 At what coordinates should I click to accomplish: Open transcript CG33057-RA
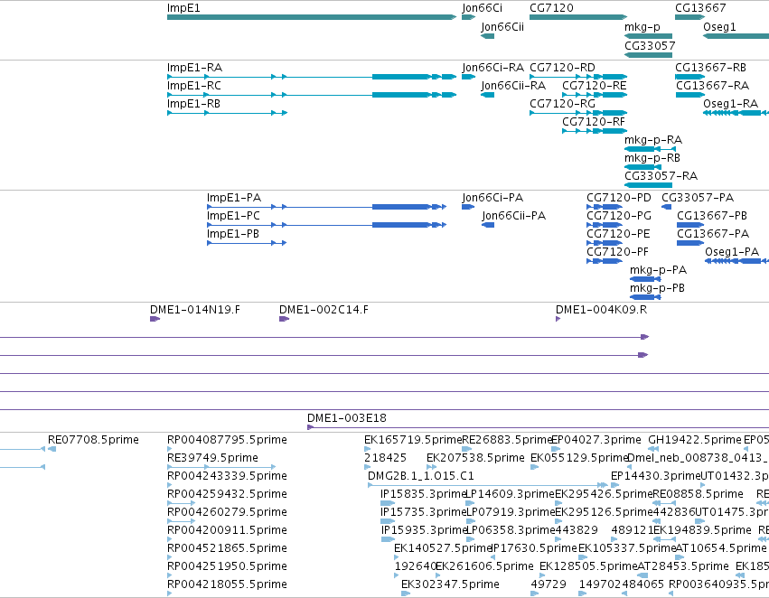pos(661,176)
